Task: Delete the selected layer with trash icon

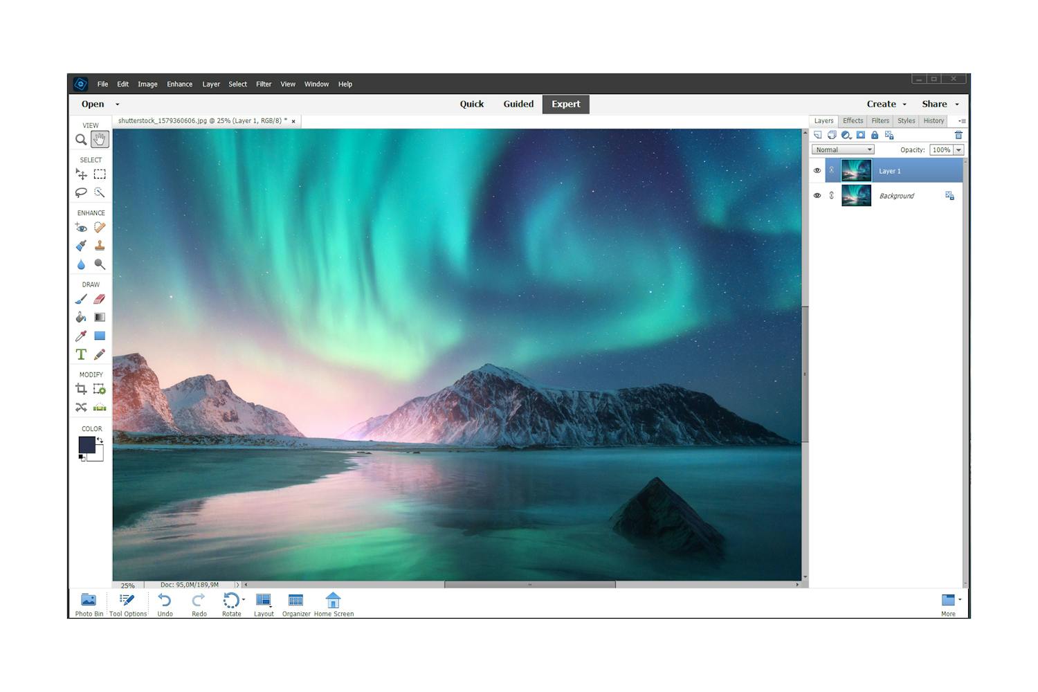Action: (958, 135)
